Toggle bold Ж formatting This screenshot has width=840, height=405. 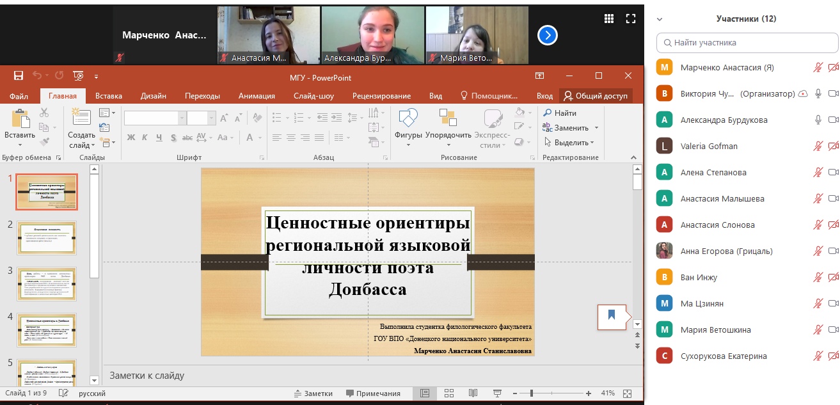[x=131, y=138]
